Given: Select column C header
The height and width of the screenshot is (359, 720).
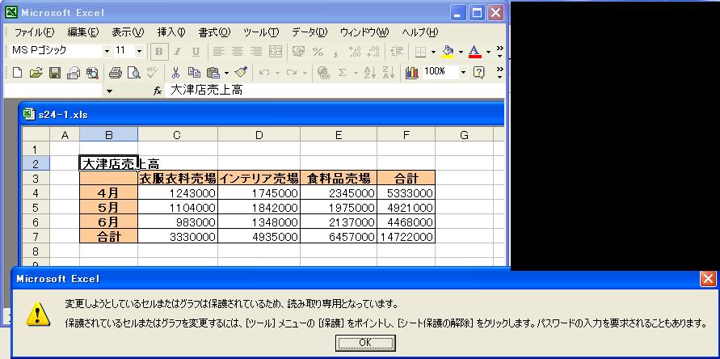Looking at the screenshot, I should (177, 135).
